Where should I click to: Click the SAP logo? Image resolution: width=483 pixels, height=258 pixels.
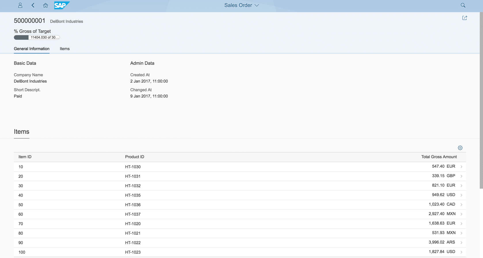(x=62, y=5)
